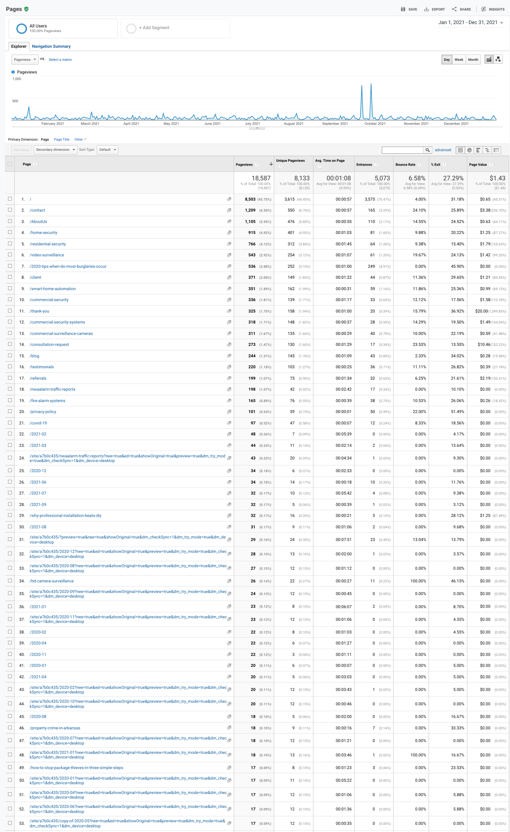Click the All Users segment

coord(63,28)
